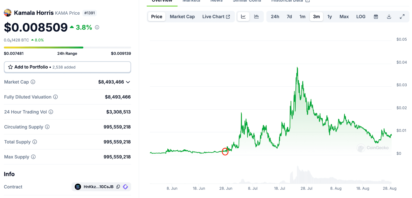The width and height of the screenshot is (412, 198).
Task: Switch chart to Market Cap view
Action: click(182, 16)
